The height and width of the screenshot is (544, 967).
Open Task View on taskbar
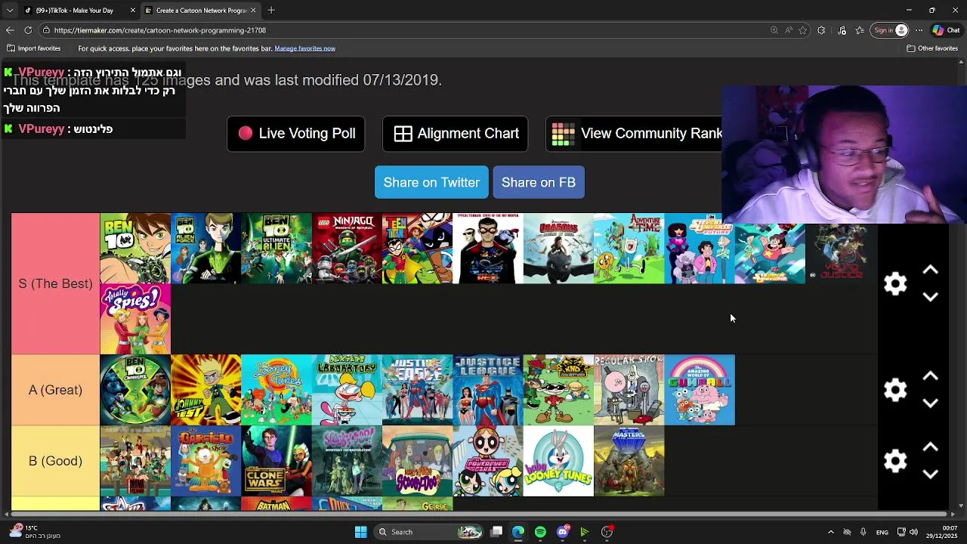496,532
